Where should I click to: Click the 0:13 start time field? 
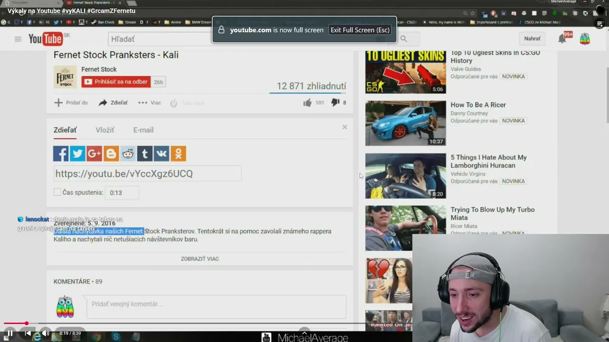(121, 192)
